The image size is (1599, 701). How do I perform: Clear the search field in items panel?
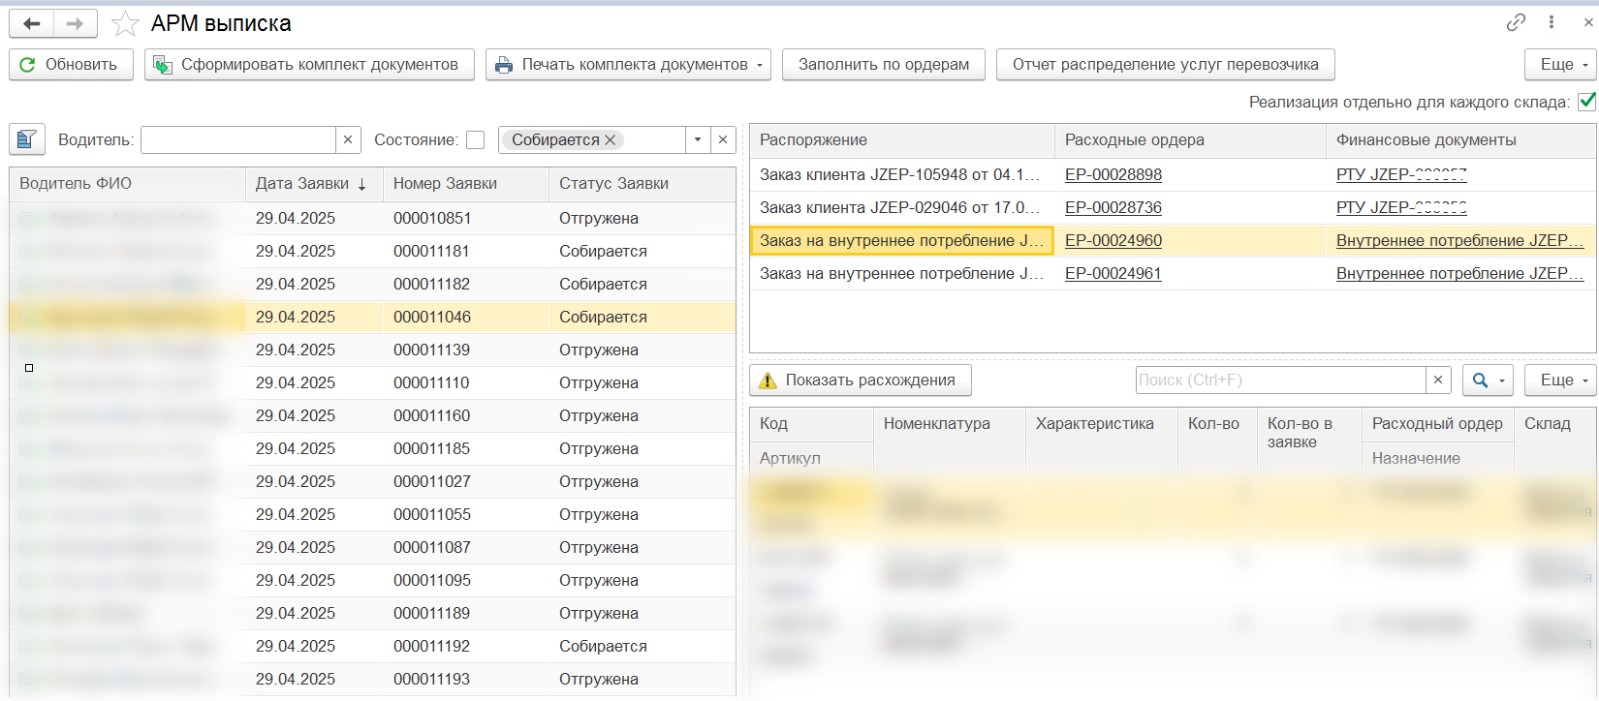(1438, 381)
